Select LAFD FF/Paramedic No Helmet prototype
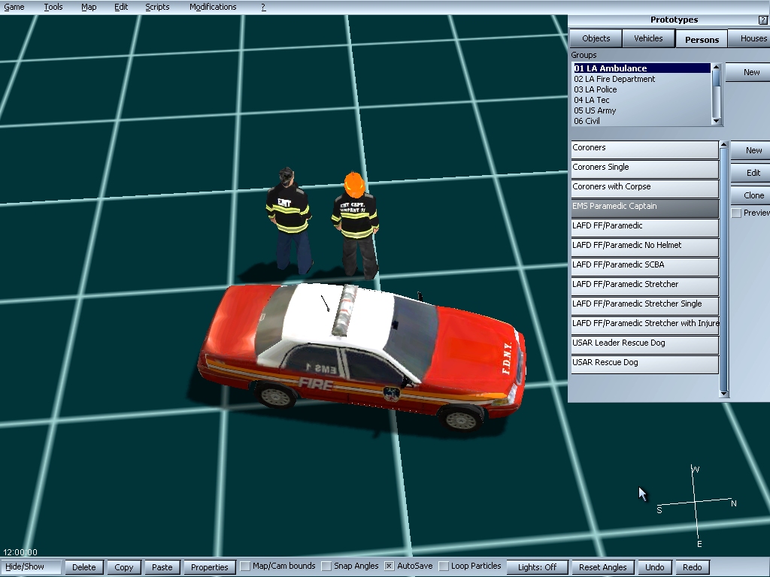 point(644,247)
